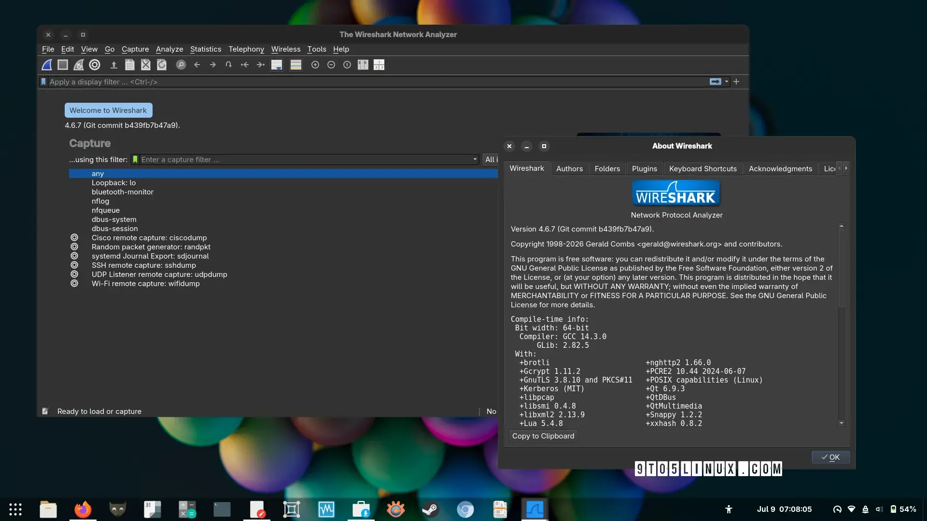Switch to the Authors tab
927x521 pixels.
coord(569,169)
